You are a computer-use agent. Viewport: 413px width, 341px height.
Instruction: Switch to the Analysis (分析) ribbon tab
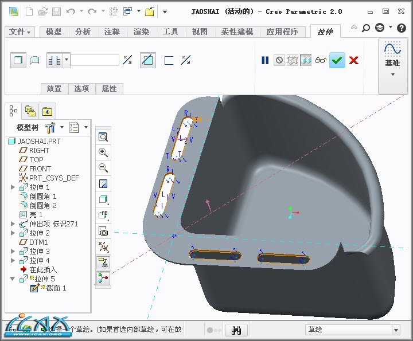83,32
